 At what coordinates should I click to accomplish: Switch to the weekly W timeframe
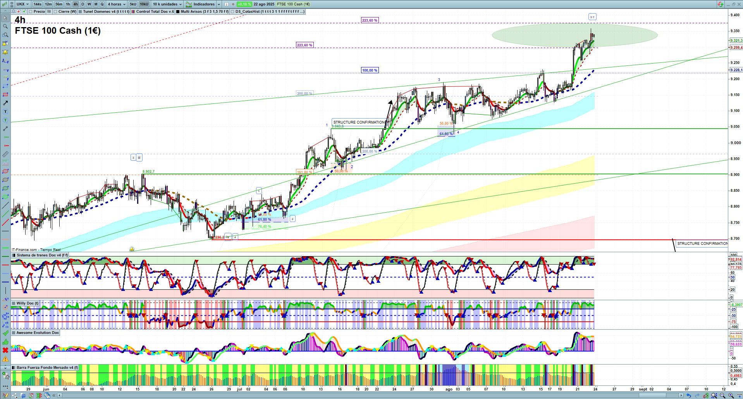(x=89, y=4)
